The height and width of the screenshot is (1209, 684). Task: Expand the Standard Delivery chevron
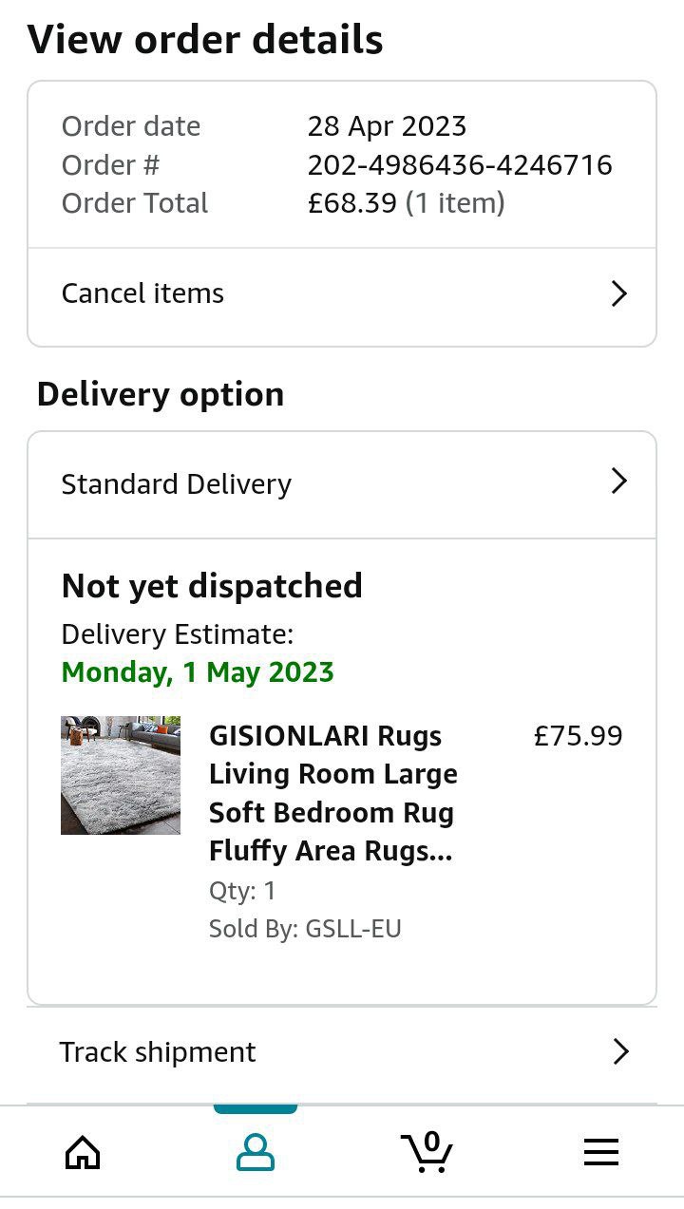[618, 482]
